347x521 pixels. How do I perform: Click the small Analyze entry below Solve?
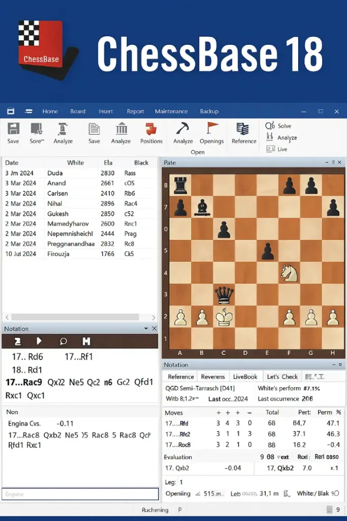pyautogui.click(x=281, y=137)
